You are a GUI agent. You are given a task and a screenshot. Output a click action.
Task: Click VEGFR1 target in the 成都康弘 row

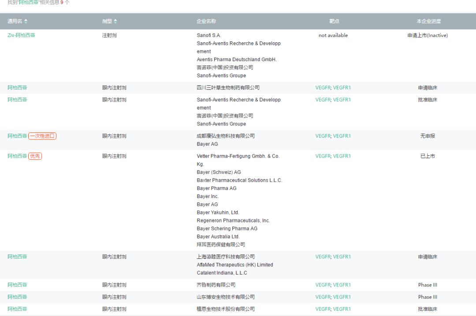[342, 136]
